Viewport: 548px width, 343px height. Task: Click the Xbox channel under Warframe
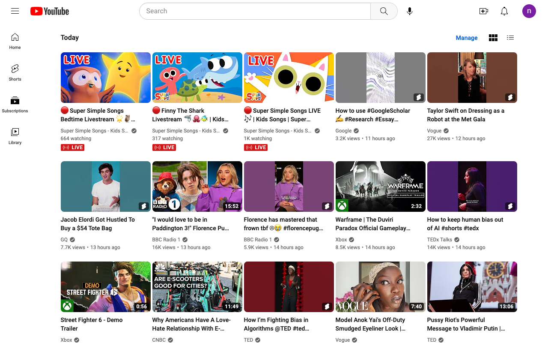[x=341, y=240]
